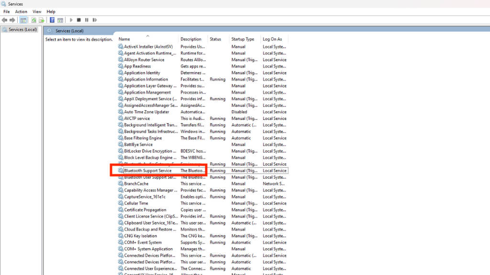The height and width of the screenshot is (275, 490).
Task: Sort by the Status column header
Action: pos(215,39)
